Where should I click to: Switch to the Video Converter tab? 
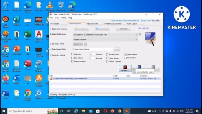click(x=95, y=24)
